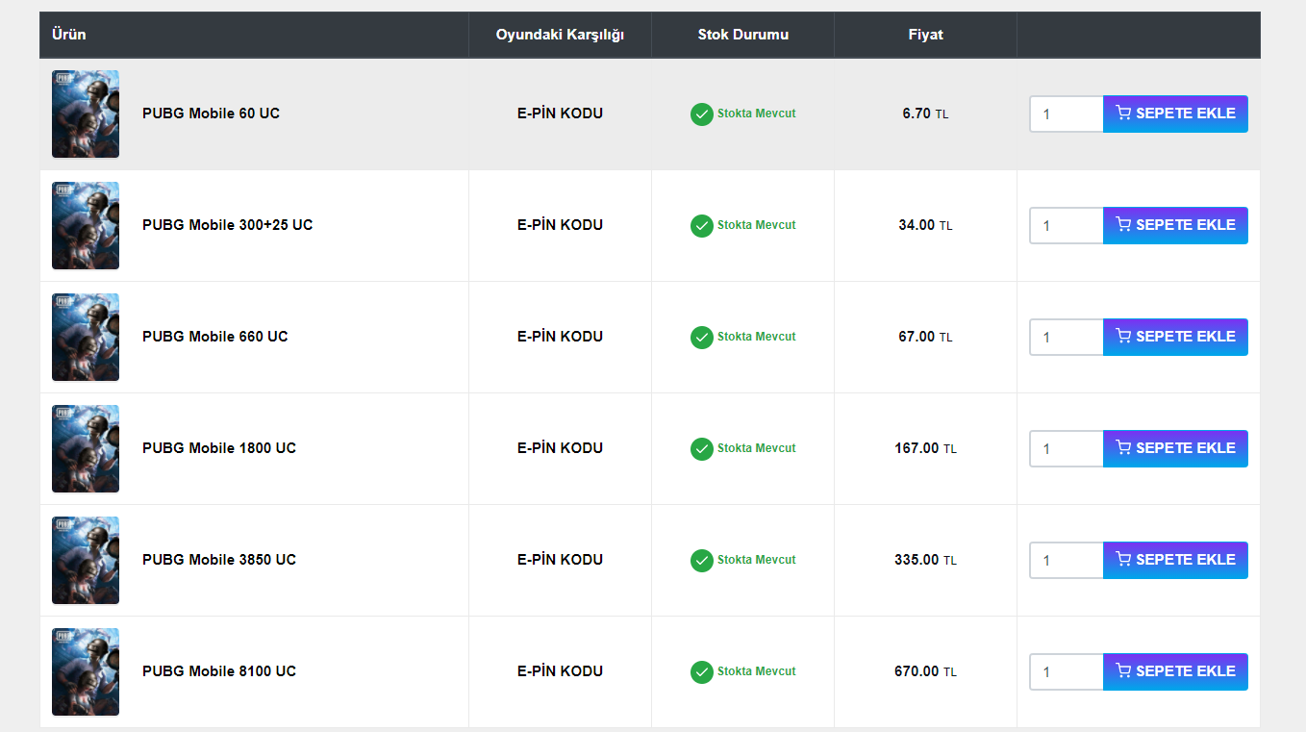The image size is (1306, 732).
Task: Click the green stock checkmark for 300+25 UC
Action: pyautogui.click(x=702, y=226)
